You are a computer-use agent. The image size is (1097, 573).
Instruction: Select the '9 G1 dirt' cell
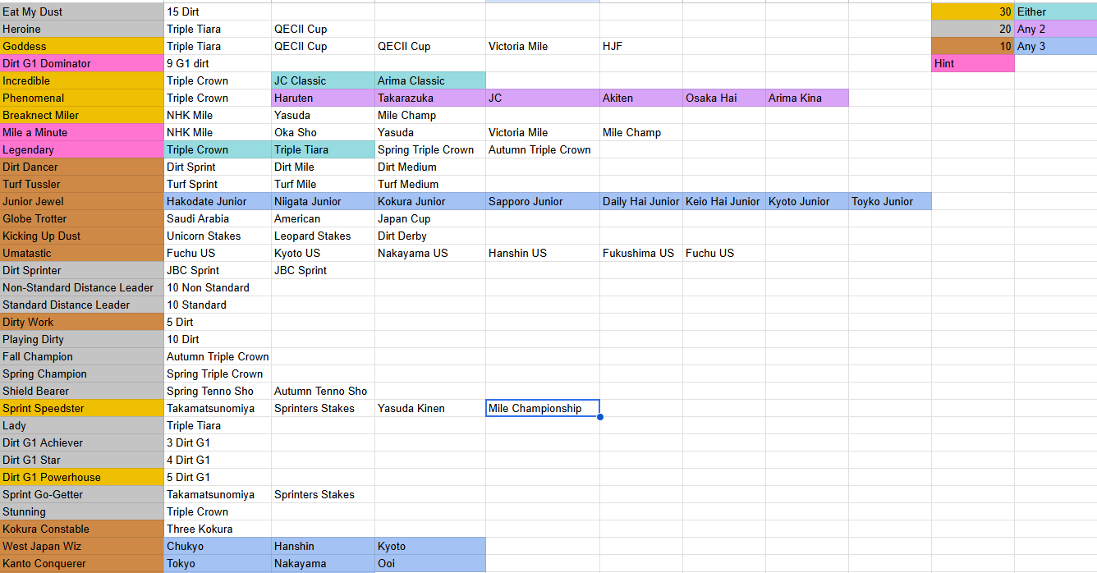pyautogui.click(x=218, y=63)
